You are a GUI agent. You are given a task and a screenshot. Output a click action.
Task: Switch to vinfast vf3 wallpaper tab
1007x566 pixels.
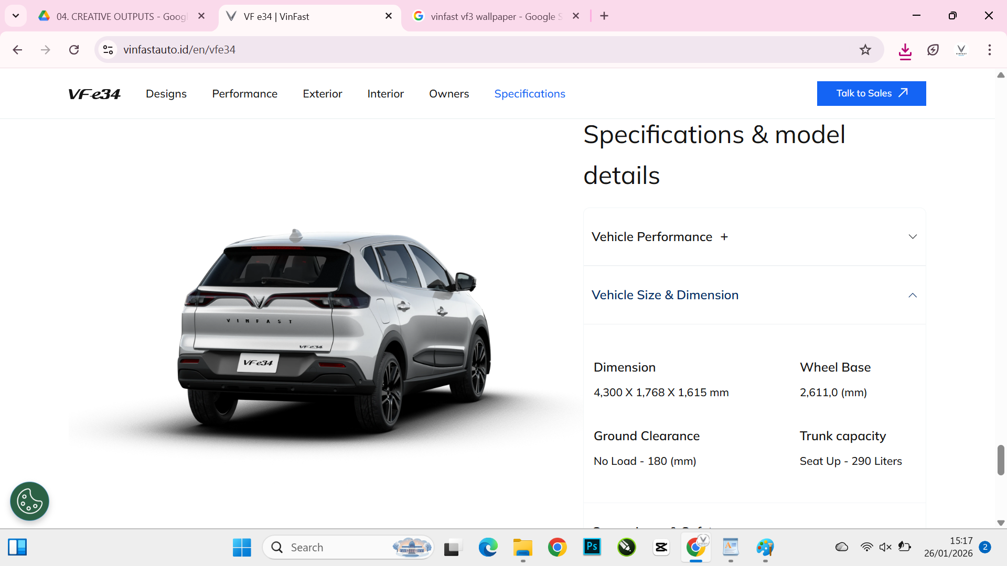click(496, 16)
